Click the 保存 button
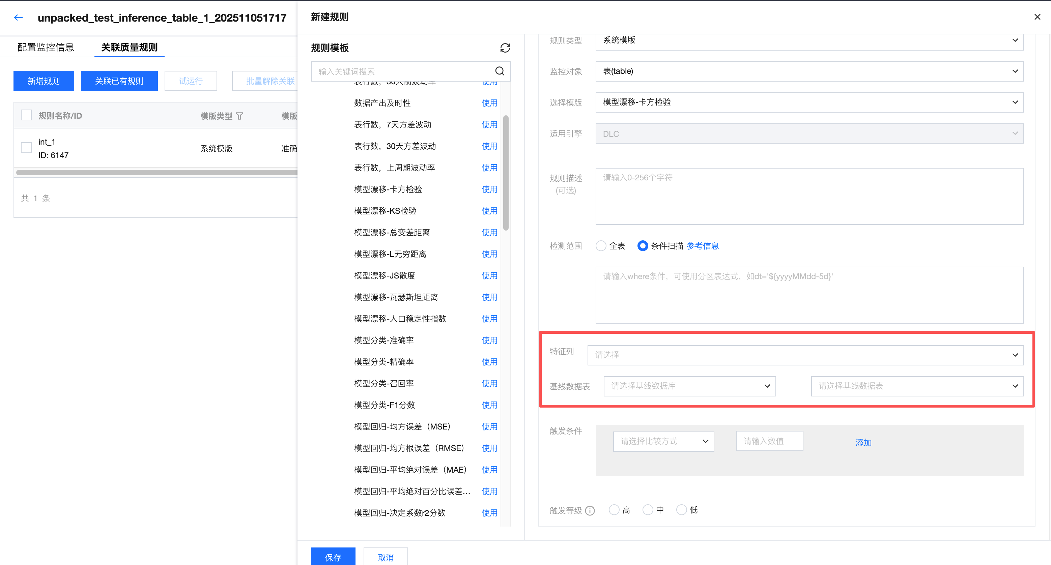The image size is (1051, 565). [333, 557]
